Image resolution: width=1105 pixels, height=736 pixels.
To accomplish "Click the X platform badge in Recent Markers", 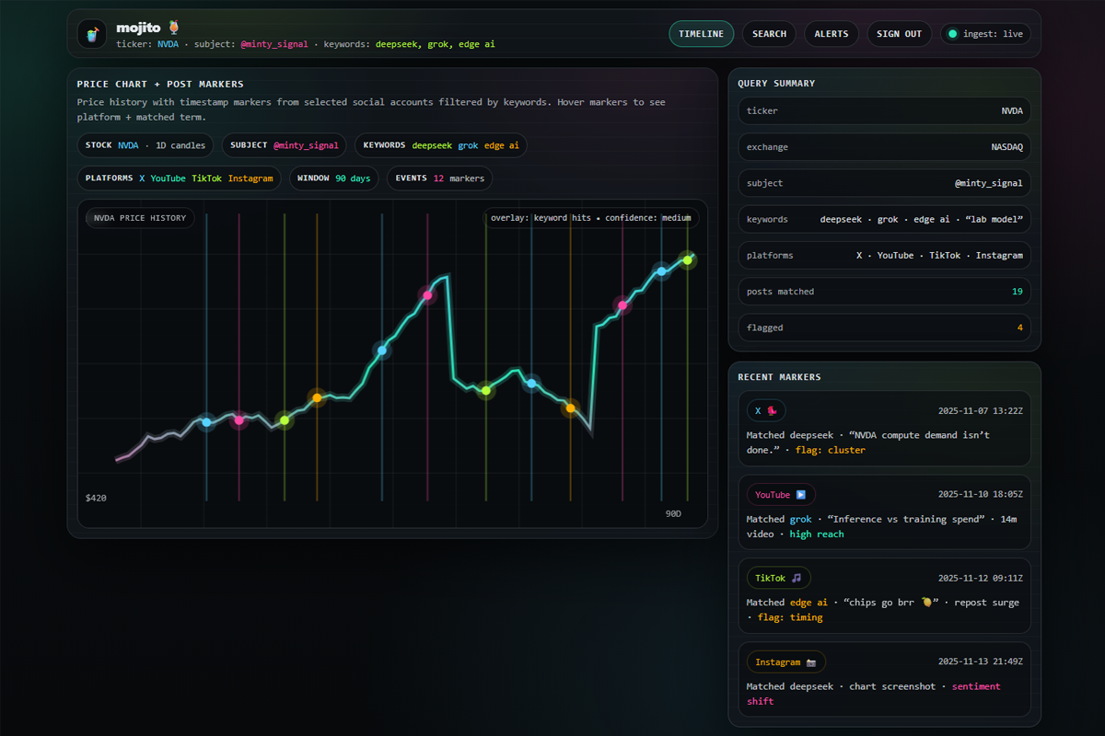I will click(765, 411).
